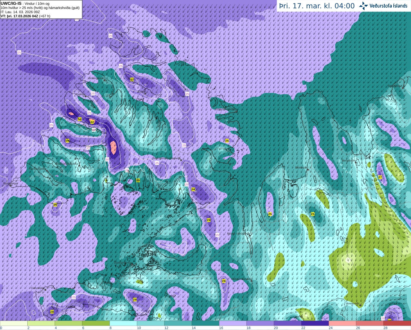Viewport: 411px width, 330px height.
Task: Click the Steingrímsfjarðarheiði station label
Action: pos(166,158)
